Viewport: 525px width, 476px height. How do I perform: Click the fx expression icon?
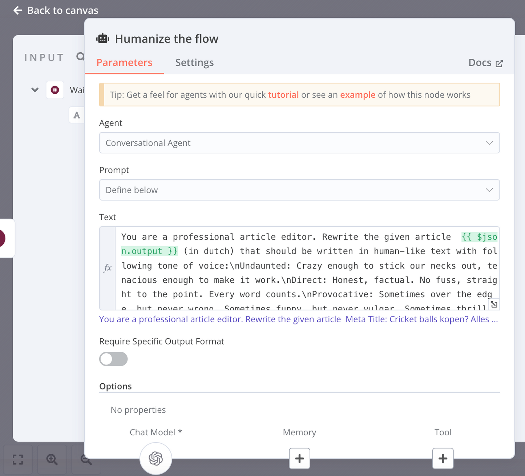108,268
